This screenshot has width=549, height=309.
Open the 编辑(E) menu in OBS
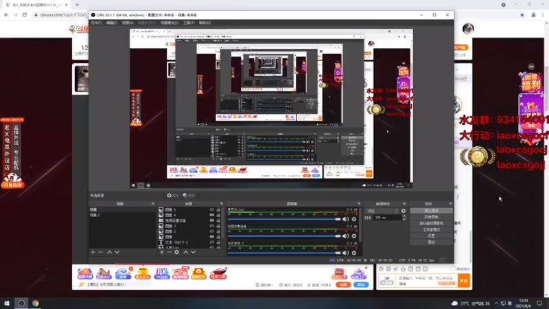[x=112, y=23]
